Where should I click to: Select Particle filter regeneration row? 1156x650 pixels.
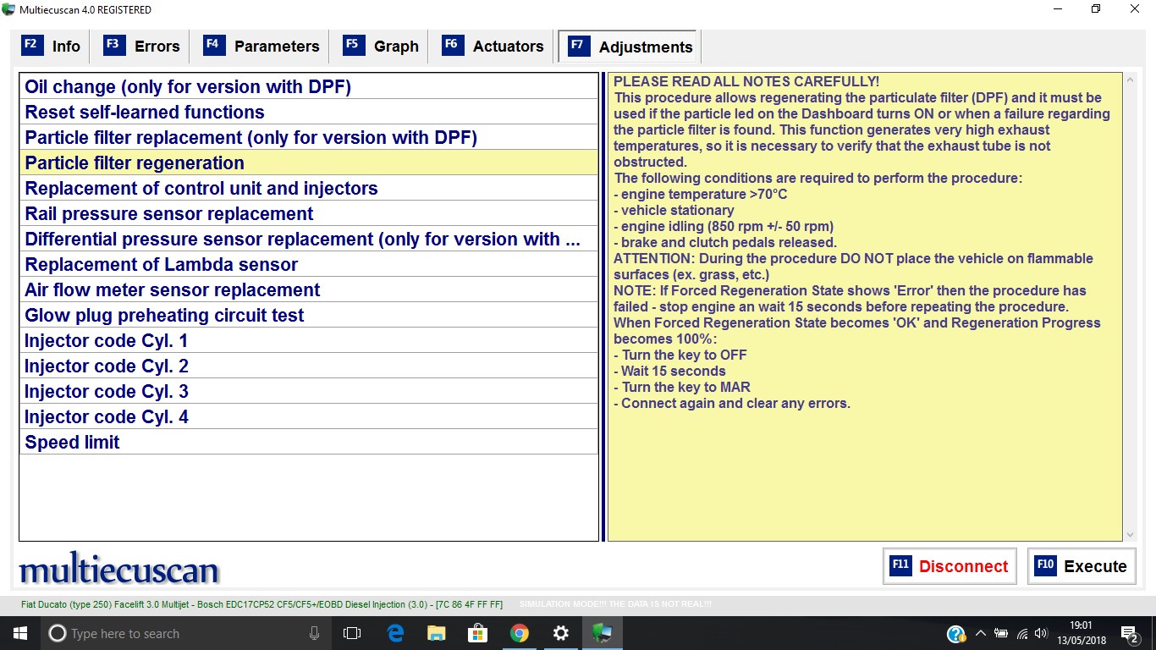[309, 162]
